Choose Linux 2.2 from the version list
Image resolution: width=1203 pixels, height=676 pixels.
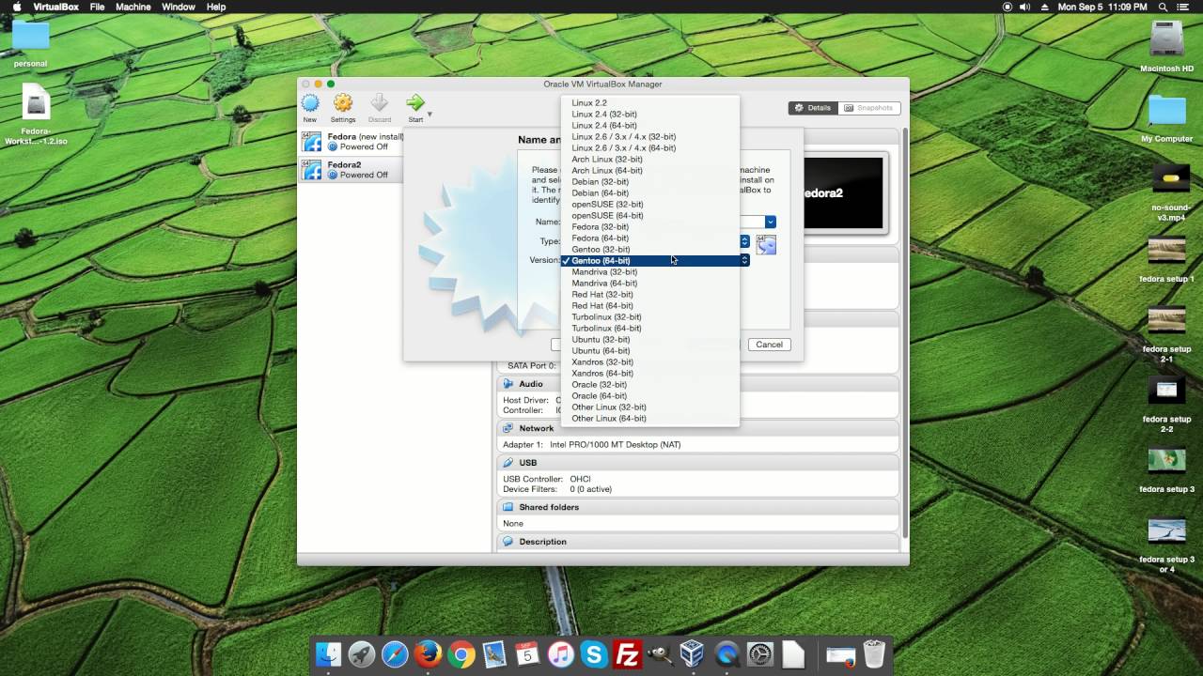(649, 102)
